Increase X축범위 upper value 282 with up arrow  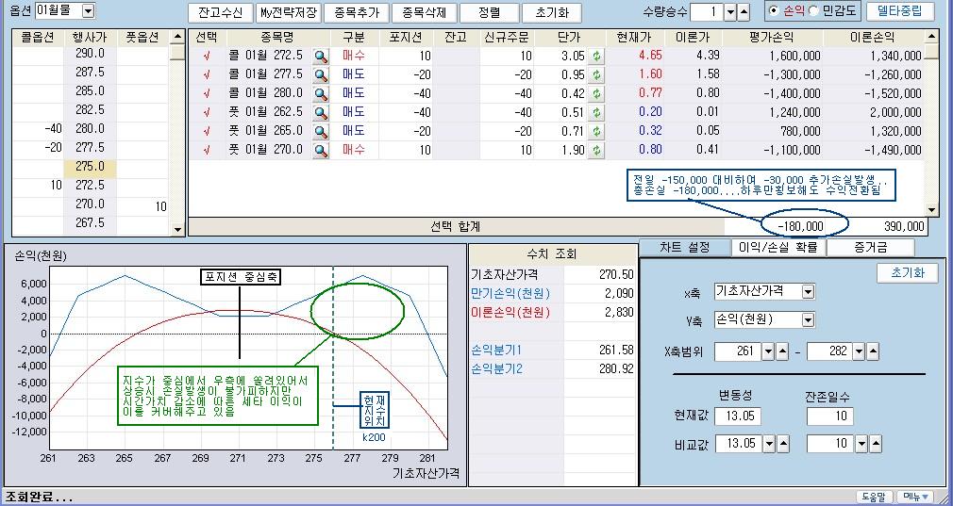(x=871, y=352)
